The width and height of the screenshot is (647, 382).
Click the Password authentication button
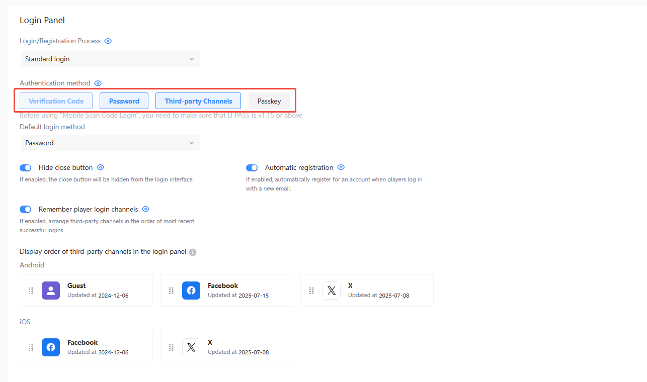click(124, 101)
